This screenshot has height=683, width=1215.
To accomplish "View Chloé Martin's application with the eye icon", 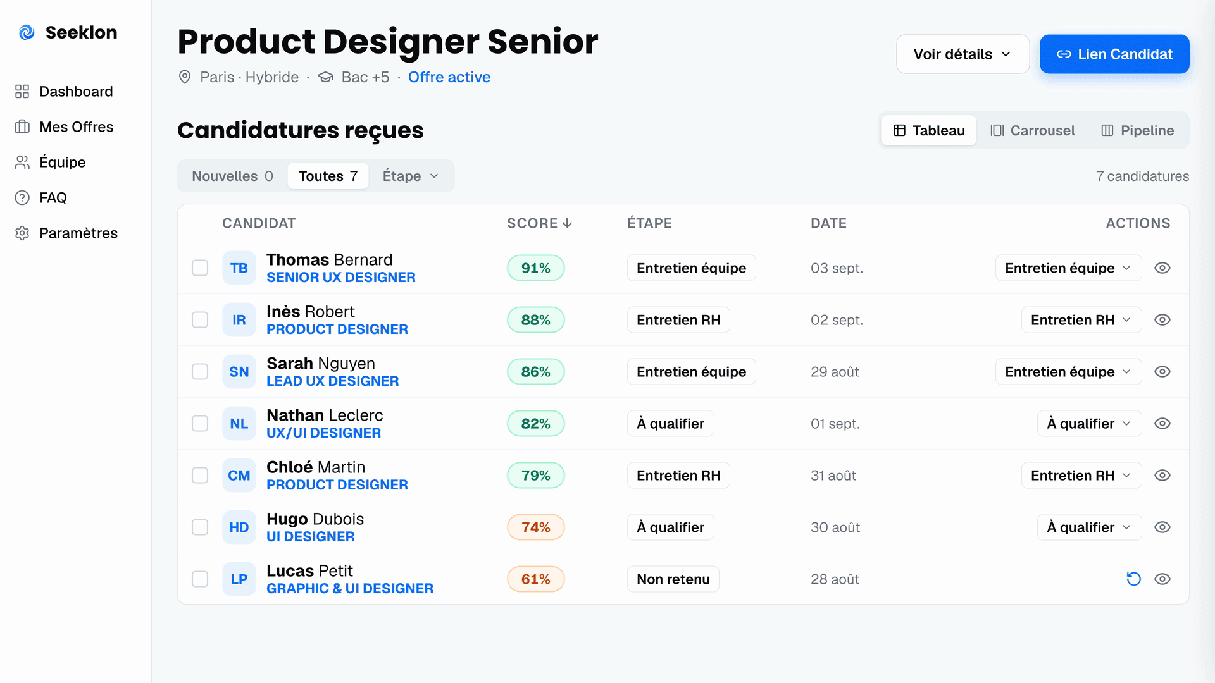I will (1162, 476).
